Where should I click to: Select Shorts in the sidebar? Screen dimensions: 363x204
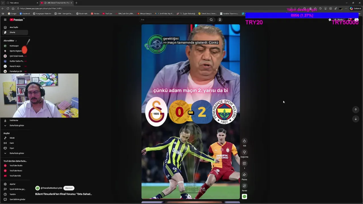15,32
